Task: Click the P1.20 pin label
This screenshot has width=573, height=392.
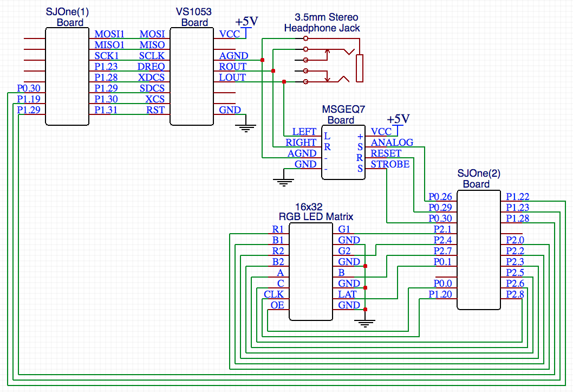Action: pyautogui.click(x=440, y=294)
